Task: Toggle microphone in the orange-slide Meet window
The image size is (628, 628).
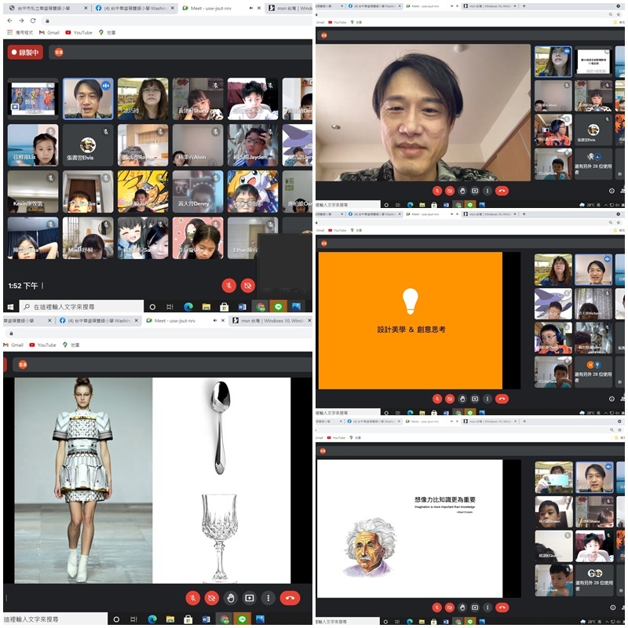Action: (x=437, y=399)
